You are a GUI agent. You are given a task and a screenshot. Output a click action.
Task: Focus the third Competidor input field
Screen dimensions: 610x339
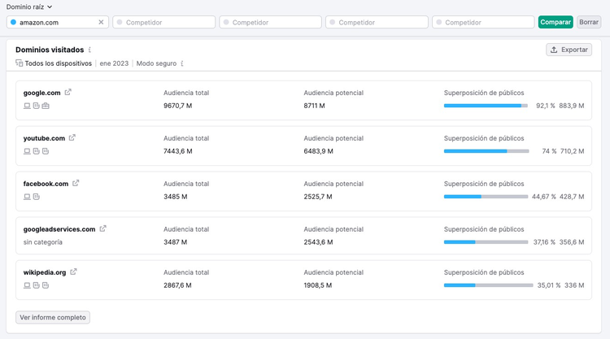(377, 22)
